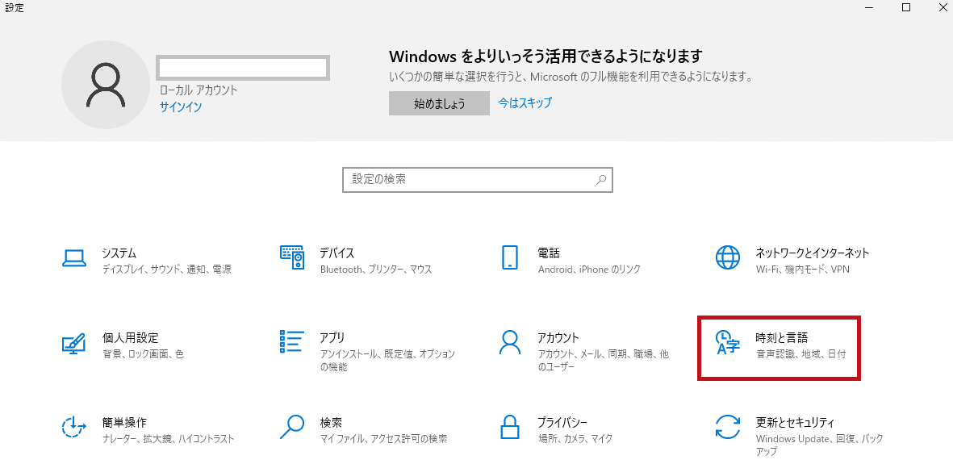Click the アカウント heading text
The width and height of the screenshot is (953, 464).
[x=558, y=337]
